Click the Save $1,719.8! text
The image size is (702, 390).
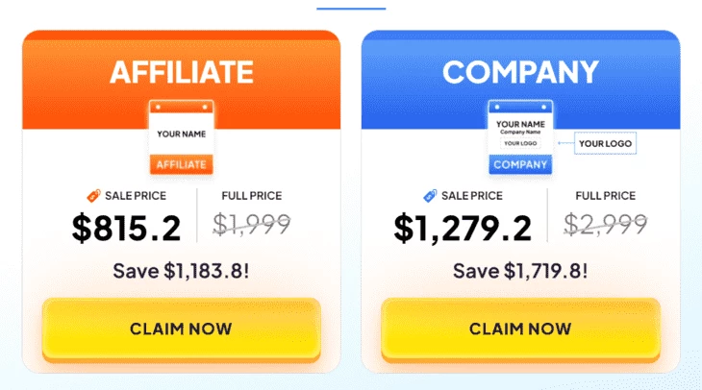pyautogui.click(x=520, y=271)
